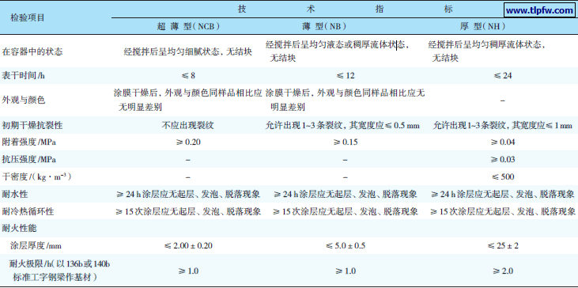Click the 薄型(NB) column header

[x=323, y=27]
